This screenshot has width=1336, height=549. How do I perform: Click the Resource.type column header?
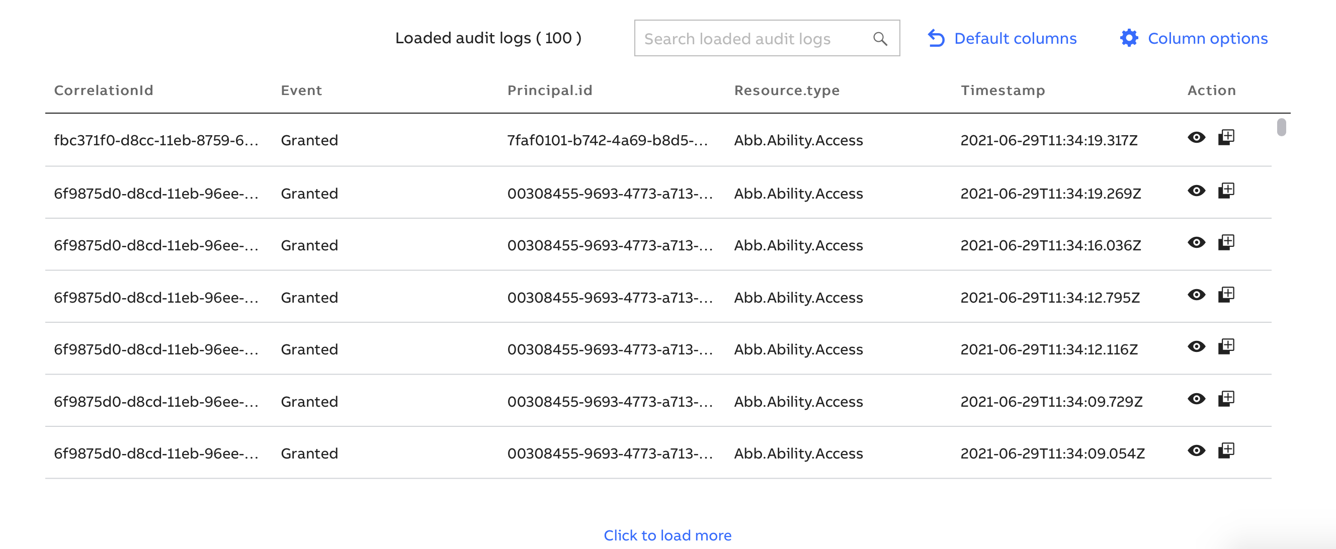[787, 90]
